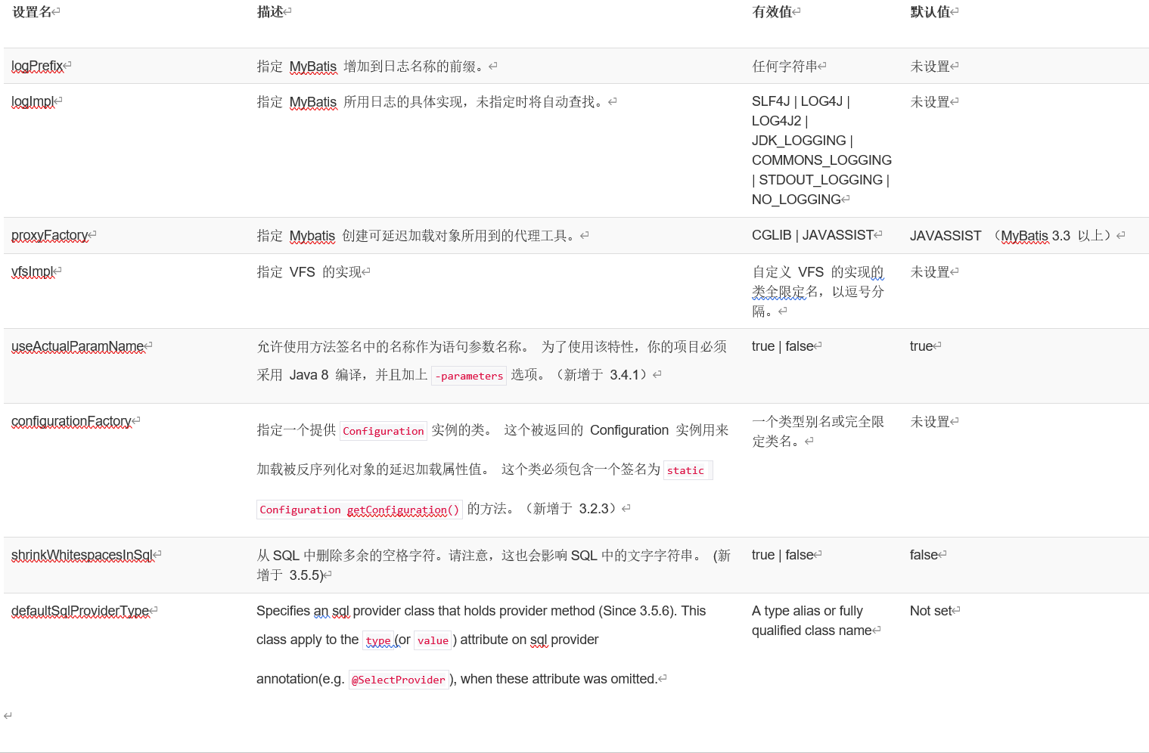This screenshot has height=753, width=1149.
Task: Open the useActualParamName setting link
Action: (76, 346)
